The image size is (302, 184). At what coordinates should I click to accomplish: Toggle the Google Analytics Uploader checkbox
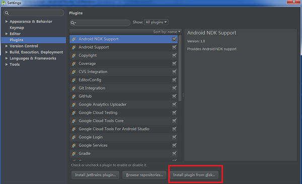click(174, 105)
